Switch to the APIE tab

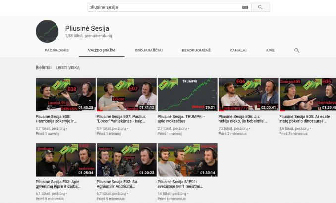[x=270, y=51]
